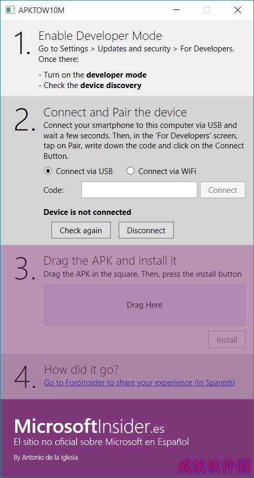Click the large step number 3
254x478 pixels.
click(x=25, y=268)
